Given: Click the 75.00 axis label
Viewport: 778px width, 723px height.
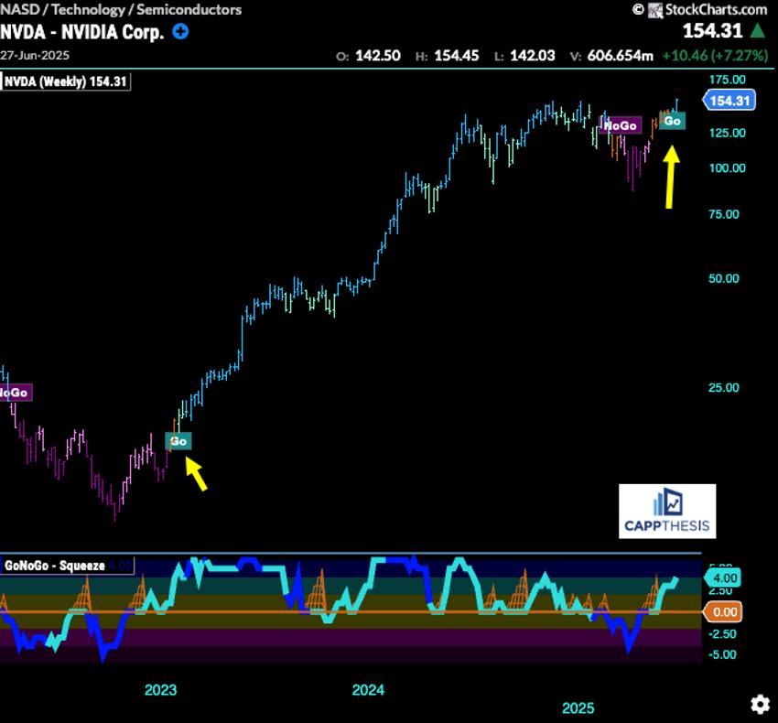Looking at the screenshot, I should tap(724, 214).
